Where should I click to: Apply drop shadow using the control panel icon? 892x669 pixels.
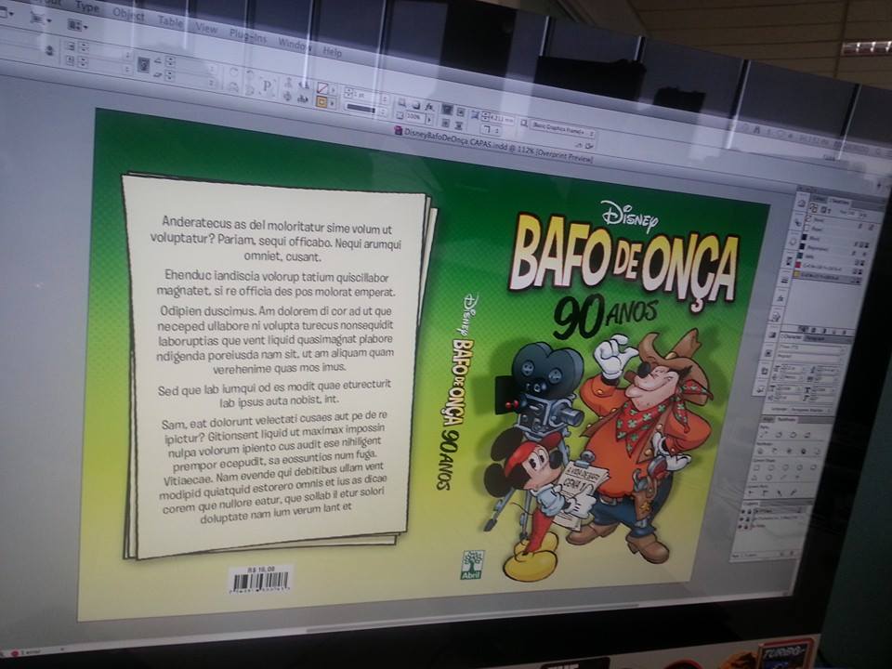416,104
